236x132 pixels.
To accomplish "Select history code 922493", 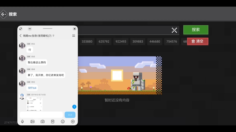I will coord(121,42).
